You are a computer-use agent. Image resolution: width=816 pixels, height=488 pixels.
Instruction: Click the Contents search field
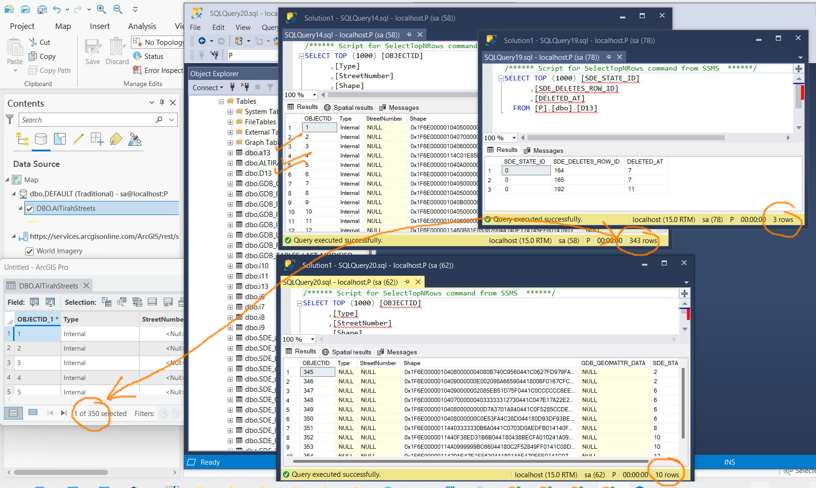click(88, 120)
